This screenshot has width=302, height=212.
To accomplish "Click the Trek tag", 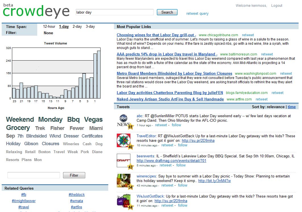I will [40, 128].
